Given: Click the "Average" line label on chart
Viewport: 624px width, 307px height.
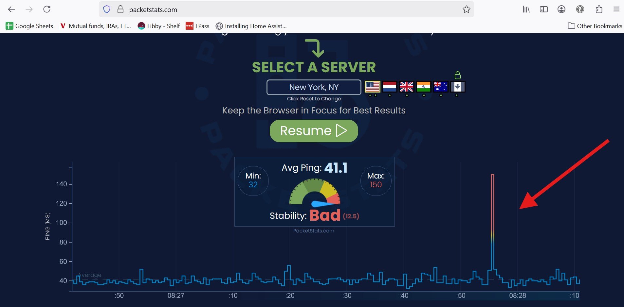Looking at the screenshot, I should click(90, 275).
